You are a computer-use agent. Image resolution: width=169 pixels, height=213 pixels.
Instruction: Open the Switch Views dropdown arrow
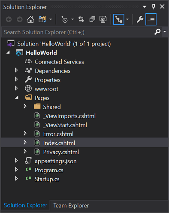point(51,19)
